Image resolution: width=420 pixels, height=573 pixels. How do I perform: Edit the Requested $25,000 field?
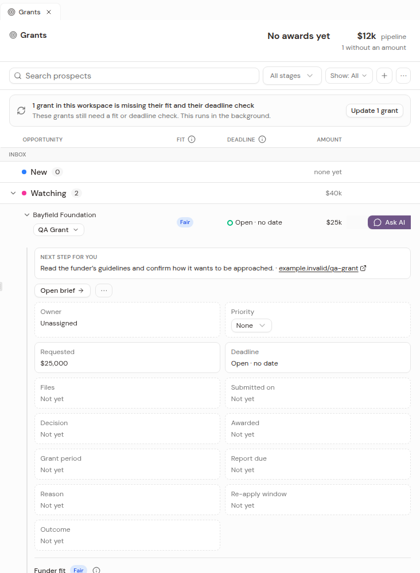point(127,358)
